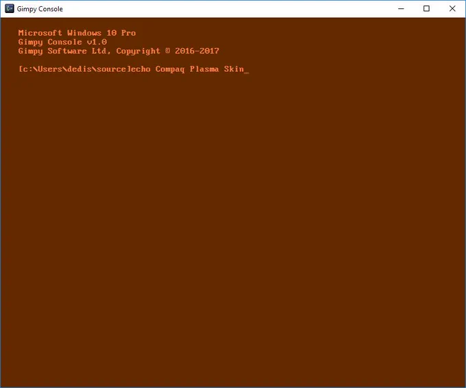The image size is (466, 388).
Task: Click the "Gimpy Console" title text
Action: pyautogui.click(x=40, y=9)
